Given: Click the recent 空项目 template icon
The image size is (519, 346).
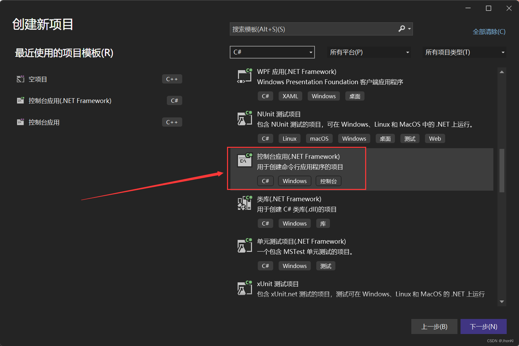Looking at the screenshot, I should coord(21,79).
